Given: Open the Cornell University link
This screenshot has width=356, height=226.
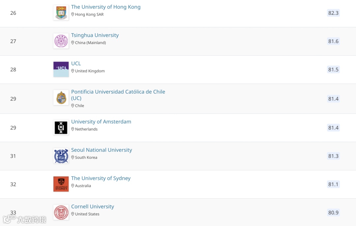Looking at the screenshot, I should coord(93,207).
